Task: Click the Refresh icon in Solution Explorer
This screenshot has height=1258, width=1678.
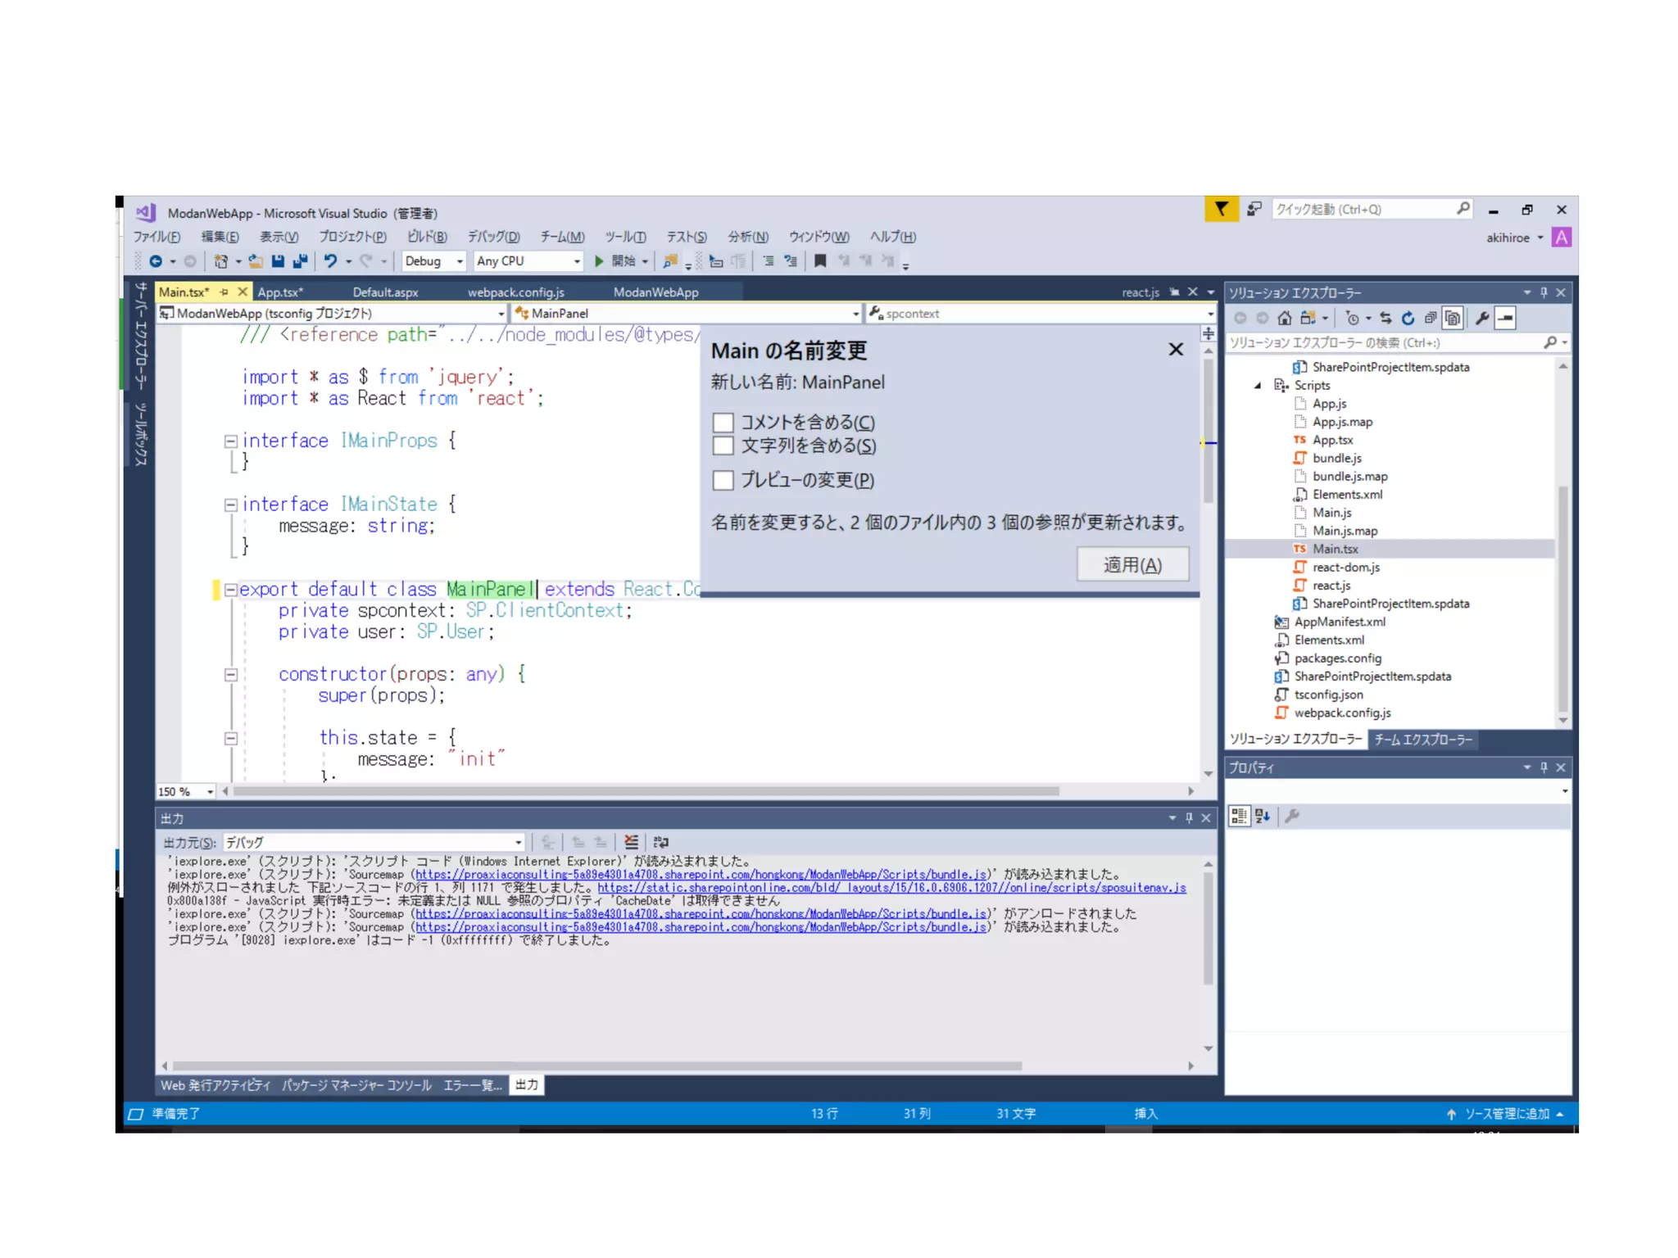Action: tap(1408, 318)
